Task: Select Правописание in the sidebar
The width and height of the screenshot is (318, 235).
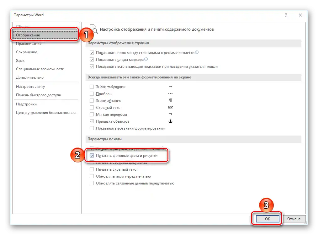Action: [29, 44]
